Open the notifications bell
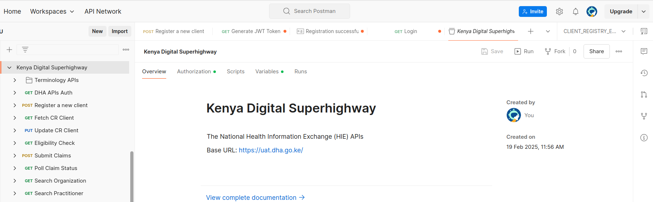The width and height of the screenshot is (653, 202). 576,12
